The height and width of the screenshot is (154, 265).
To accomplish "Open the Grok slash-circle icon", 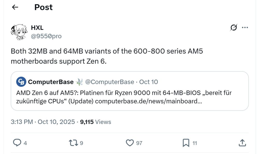I will click(233, 28).
